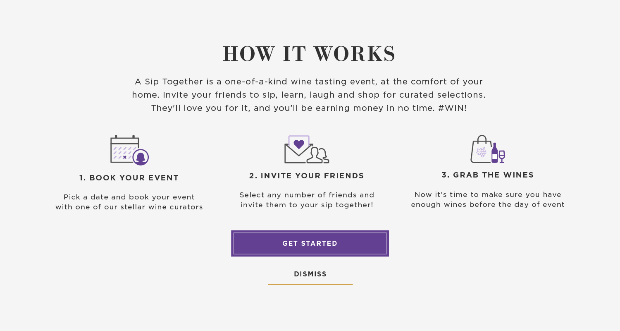The height and width of the screenshot is (331, 620).
Task: Click the How It Works heading
Action: (x=309, y=54)
